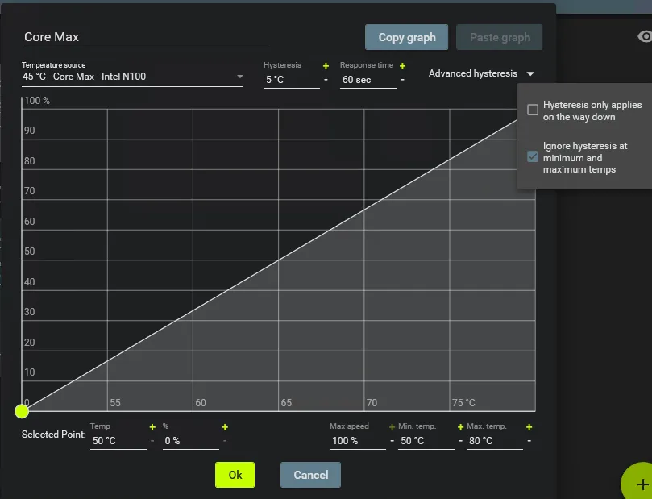This screenshot has width=652, height=499.
Task: Click the green add button in corner
Action: 641,484
